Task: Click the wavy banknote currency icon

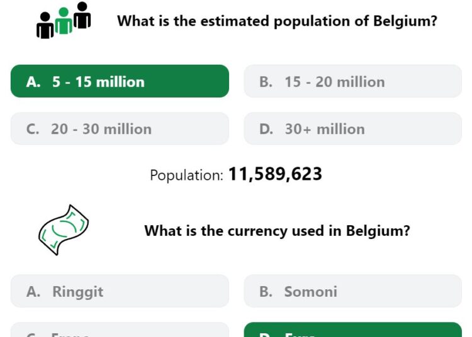Action: coord(64,230)
